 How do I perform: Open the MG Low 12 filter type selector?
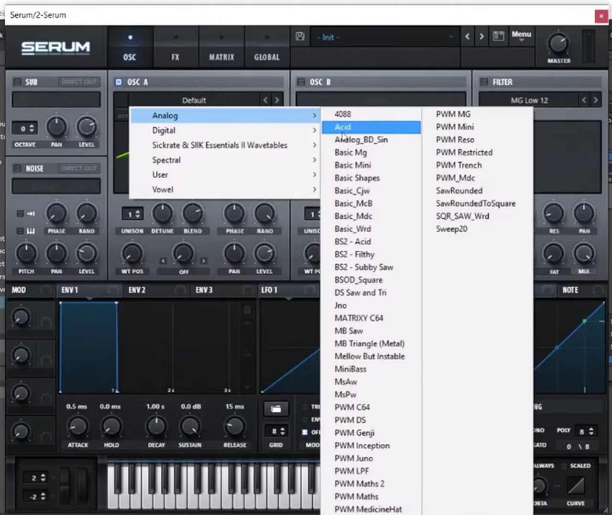pos(529,100)
